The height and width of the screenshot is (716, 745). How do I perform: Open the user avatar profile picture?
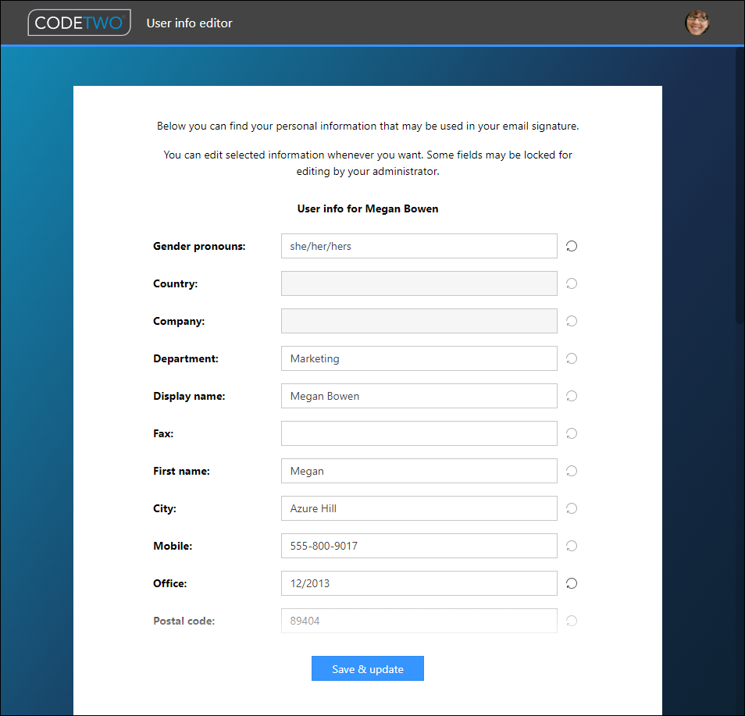point(697,23)
